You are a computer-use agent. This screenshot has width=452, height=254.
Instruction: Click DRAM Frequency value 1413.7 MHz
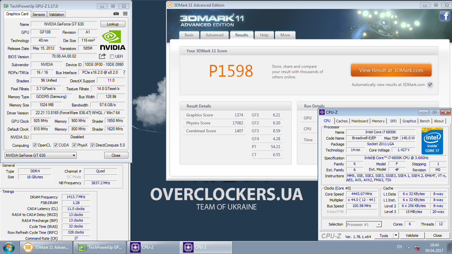pos(76,197)
